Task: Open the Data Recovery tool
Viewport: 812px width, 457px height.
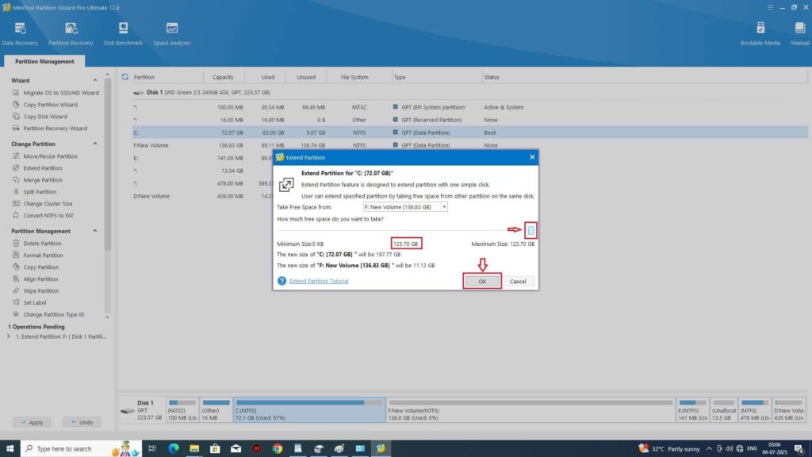Action: tap(19, 32)
